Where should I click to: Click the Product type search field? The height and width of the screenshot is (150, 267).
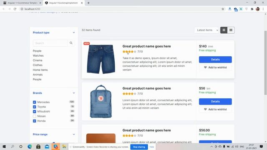(50, 43)
